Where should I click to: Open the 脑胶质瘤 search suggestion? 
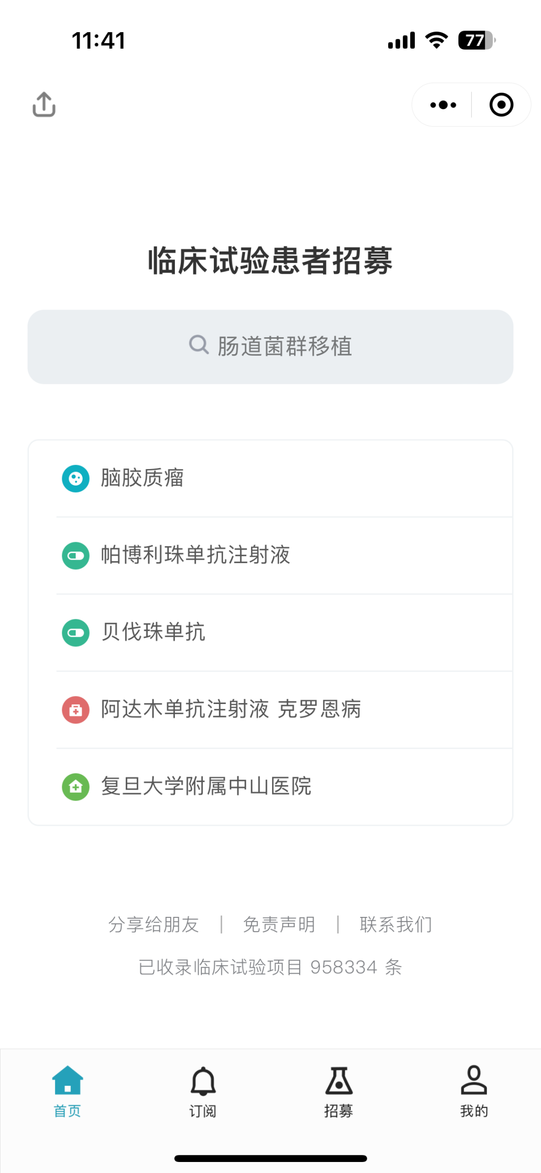[270, 479]
